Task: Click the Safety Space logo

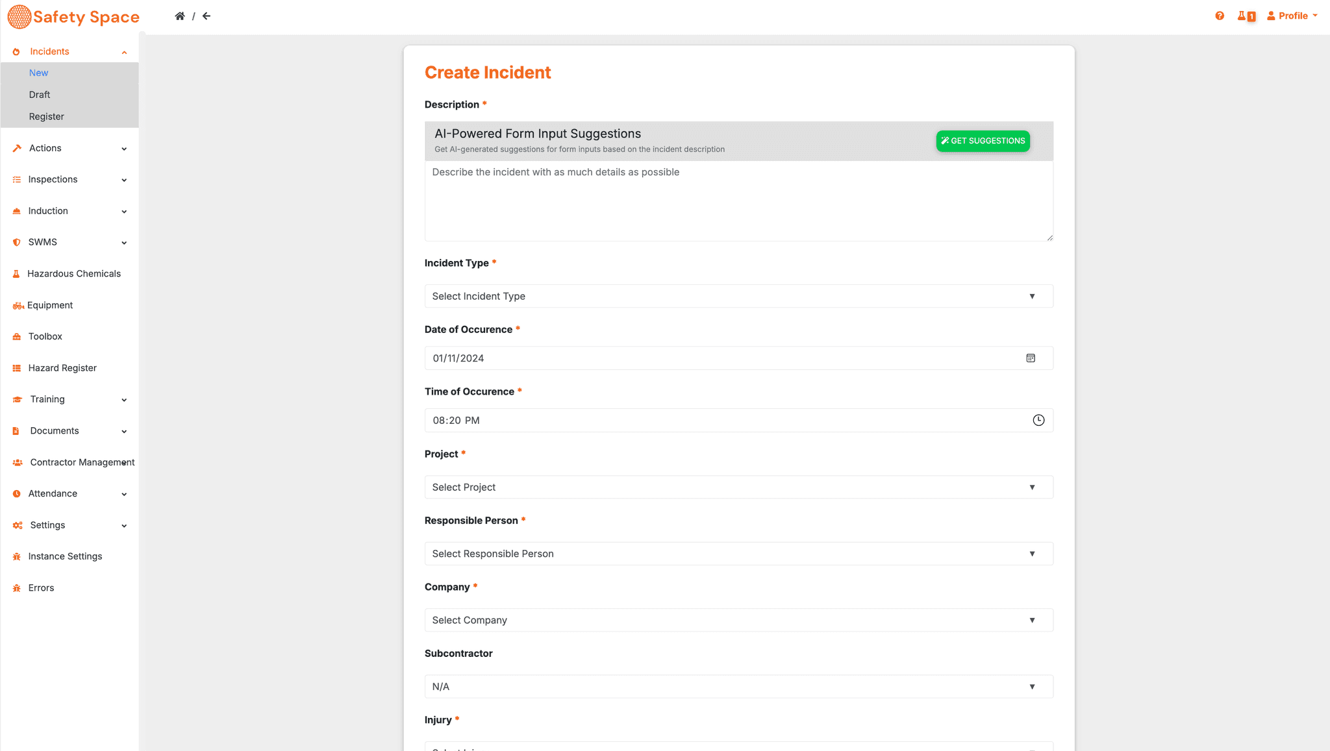Action: click(73, 17)
